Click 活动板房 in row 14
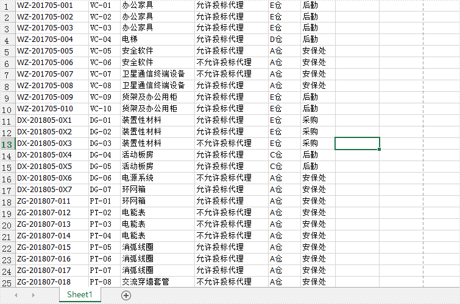Image resolution: width=460 pixels, height=304 pixels. [x=157, y=154]
